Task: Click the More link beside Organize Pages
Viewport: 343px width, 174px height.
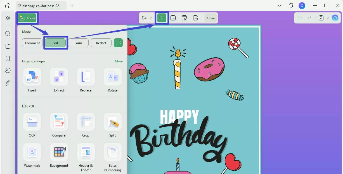Action: click(x=119, y=61)
